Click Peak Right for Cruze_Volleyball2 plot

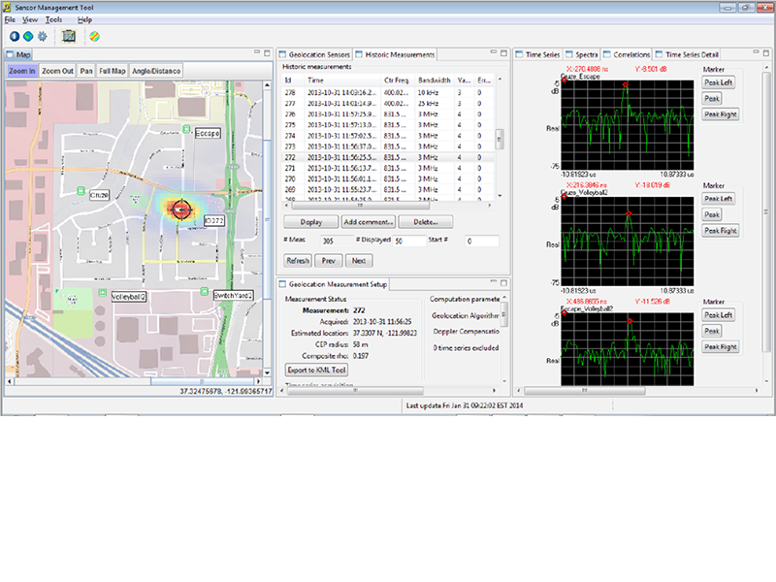coord(721,231)
